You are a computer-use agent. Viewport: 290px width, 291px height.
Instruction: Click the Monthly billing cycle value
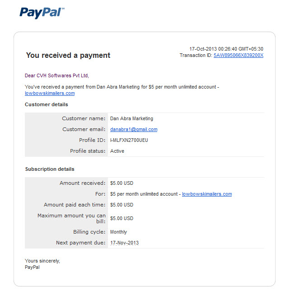tap(118, 232)
